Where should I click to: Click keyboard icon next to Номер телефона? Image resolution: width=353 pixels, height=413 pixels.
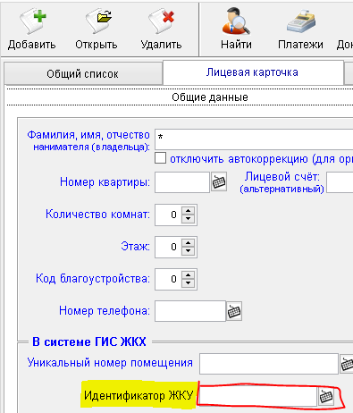234,311
